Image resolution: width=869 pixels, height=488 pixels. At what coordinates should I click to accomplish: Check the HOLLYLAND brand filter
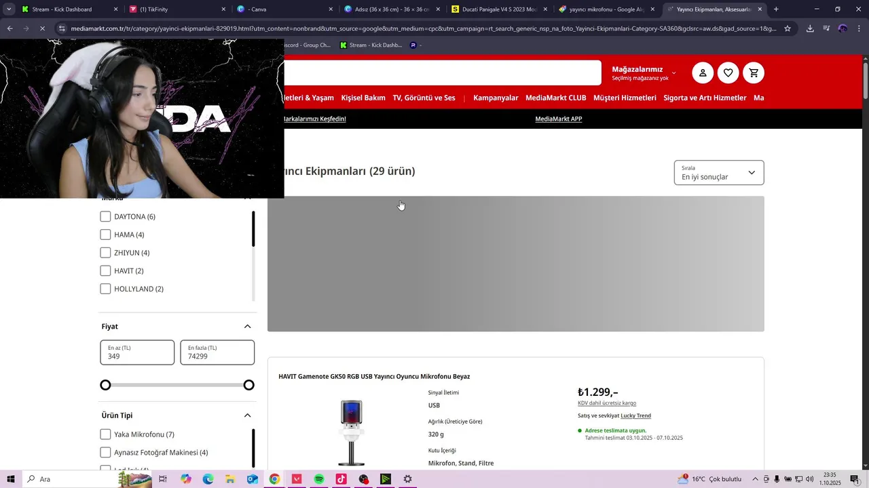pyautogui.click(x=105, y=289)
